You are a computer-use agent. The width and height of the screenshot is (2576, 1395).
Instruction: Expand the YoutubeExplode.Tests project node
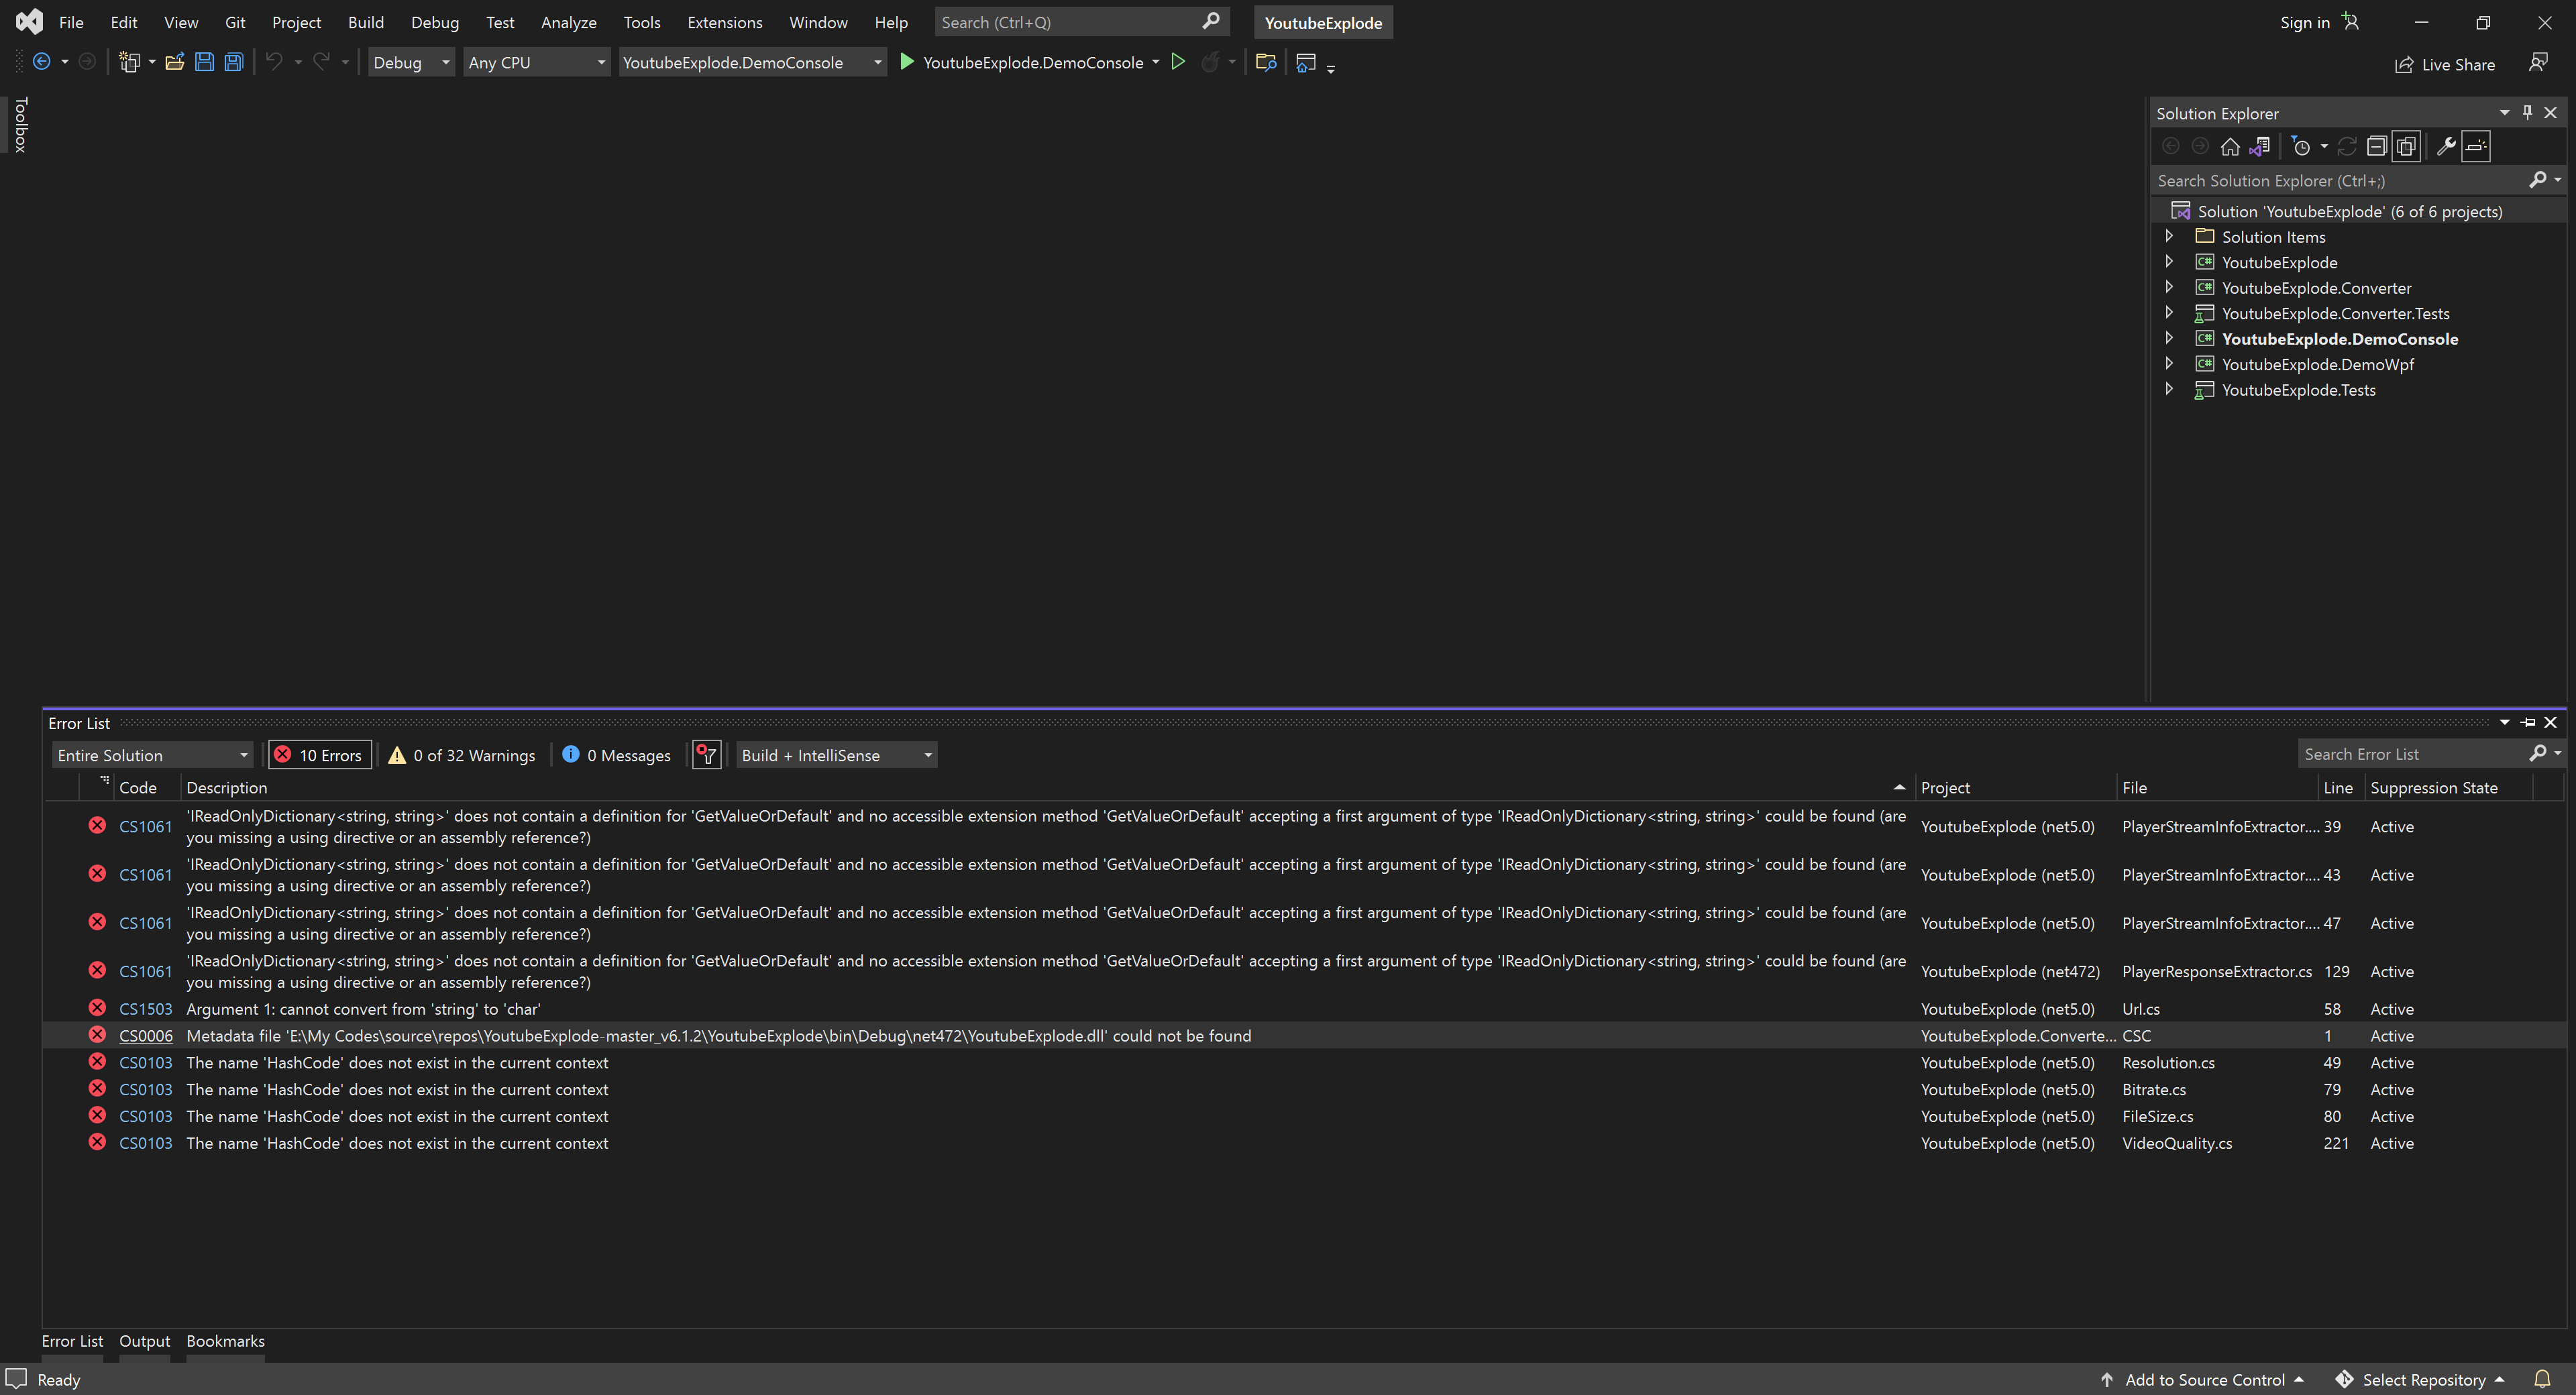point(2170,389)
